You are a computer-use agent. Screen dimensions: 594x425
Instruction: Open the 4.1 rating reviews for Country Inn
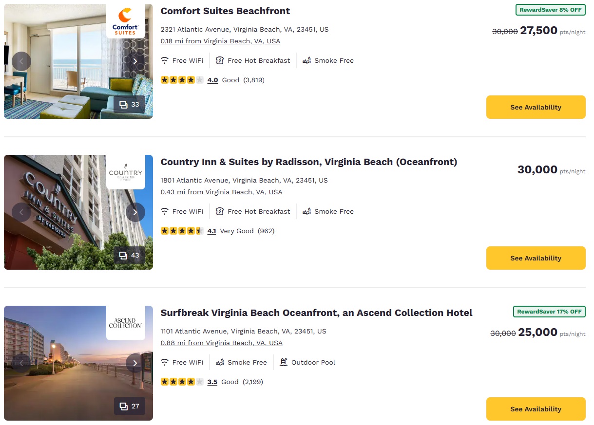pos(211,231)
